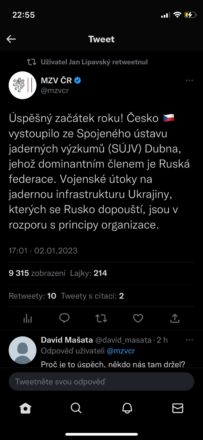Open more options on David Mašata reply
The height and width of the screenshot is (440, 203).
click(189, 340)
